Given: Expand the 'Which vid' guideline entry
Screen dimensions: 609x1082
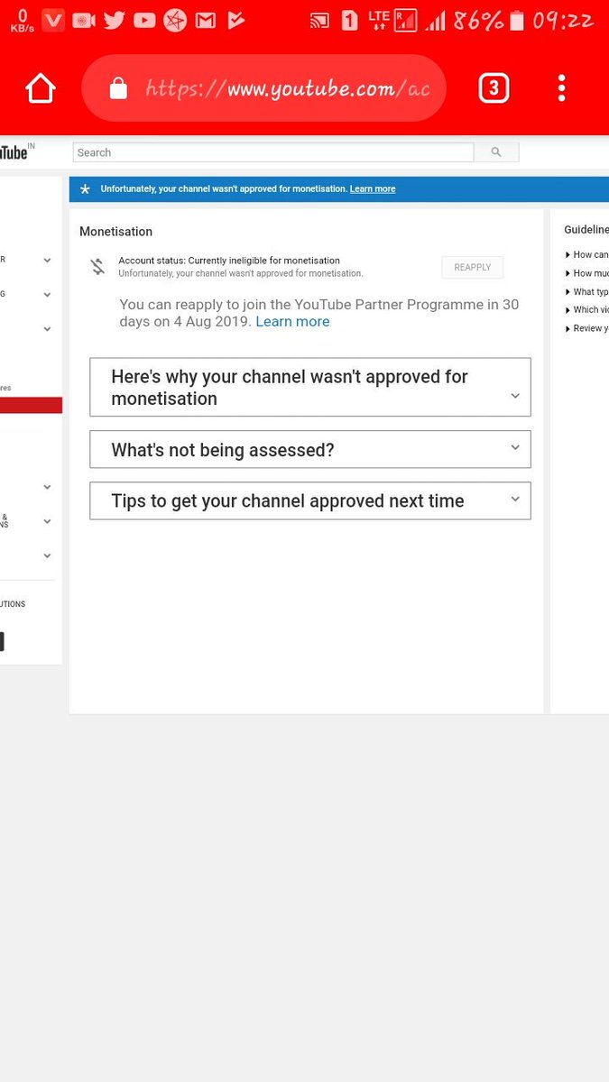Looking at the screenshot, I should point(586,310).
